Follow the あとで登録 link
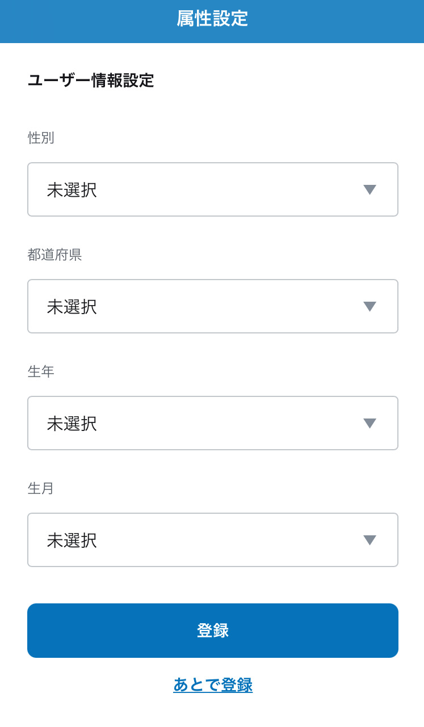The image size is (424, 727). (x=213, y=685)
